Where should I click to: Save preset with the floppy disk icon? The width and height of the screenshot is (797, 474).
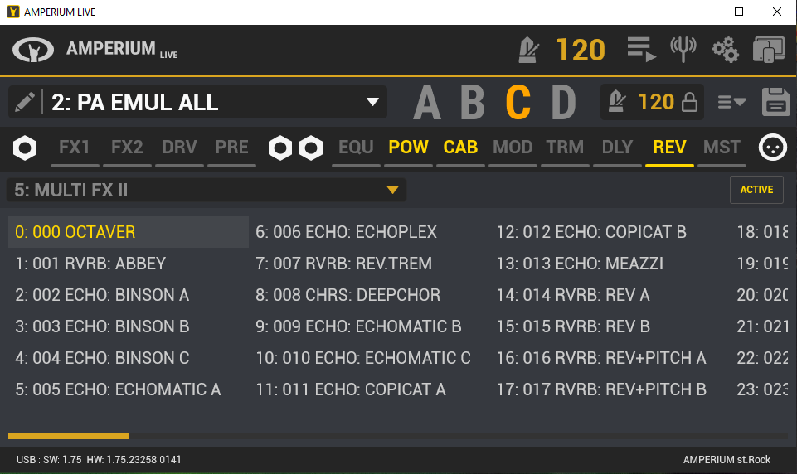point(775,102)
